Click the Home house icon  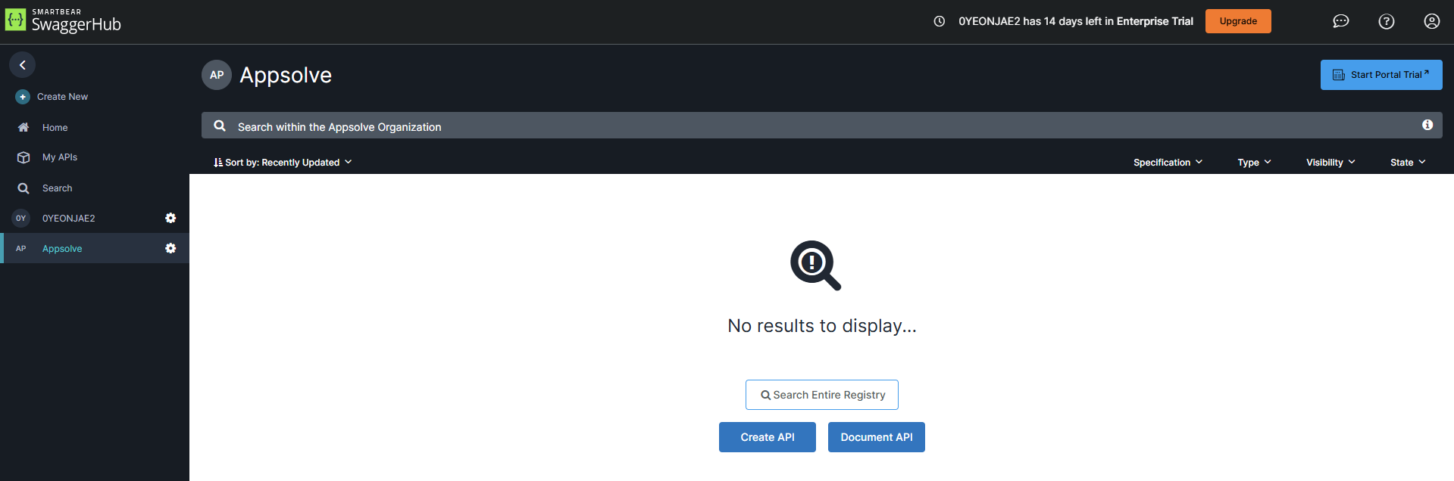(23, 128)
